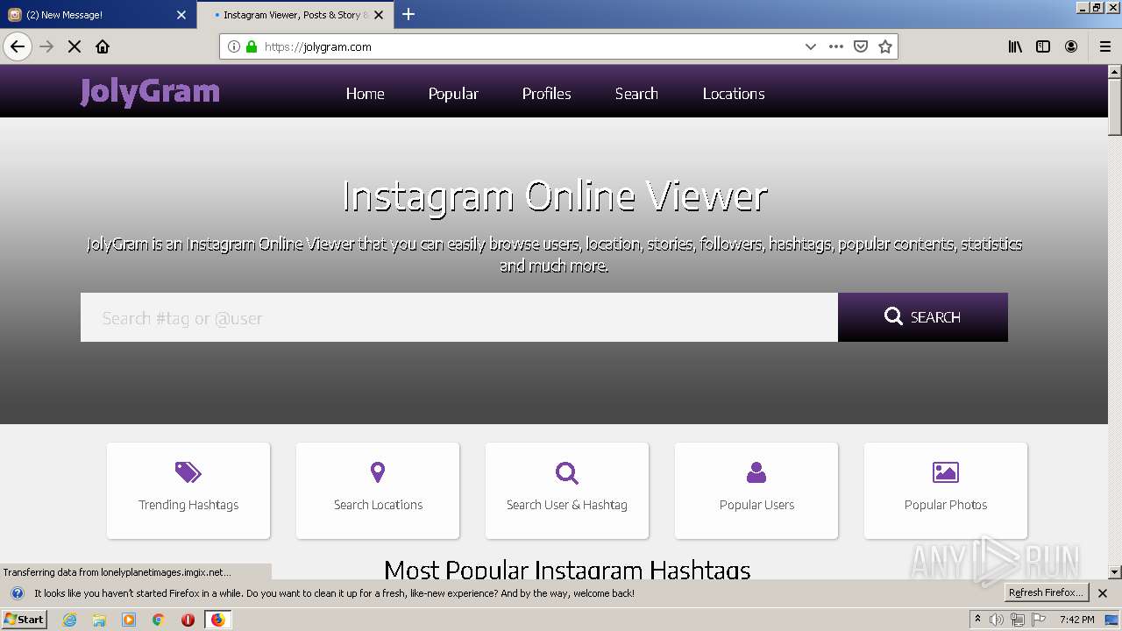Click the 'Most Popular Instagram Hashtags' heading
The image size is (1122, 631).
click(567, 571)
